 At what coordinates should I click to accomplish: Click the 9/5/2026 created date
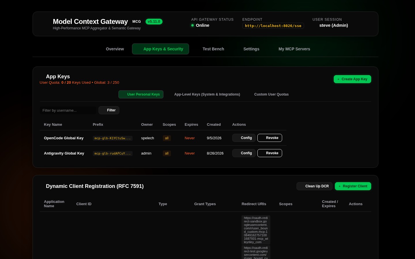(214, 138)
